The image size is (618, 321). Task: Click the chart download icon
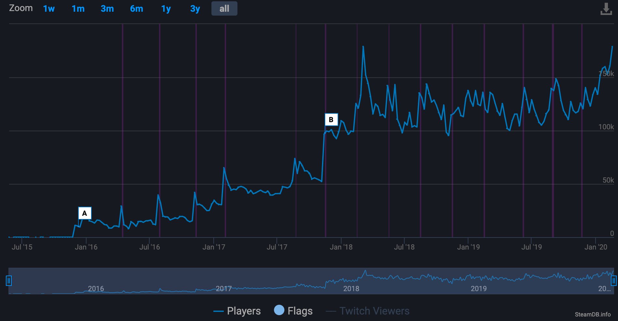click(607, 8)
